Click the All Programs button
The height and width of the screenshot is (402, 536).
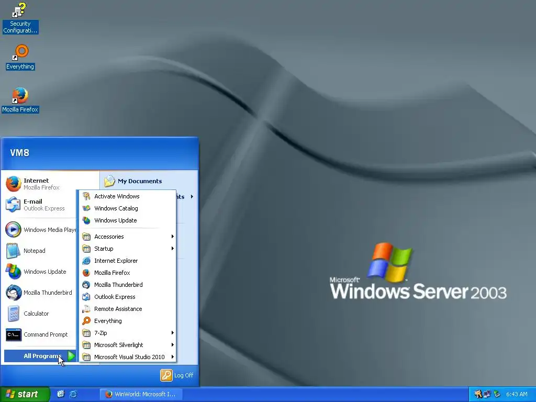tap(40, 356)
